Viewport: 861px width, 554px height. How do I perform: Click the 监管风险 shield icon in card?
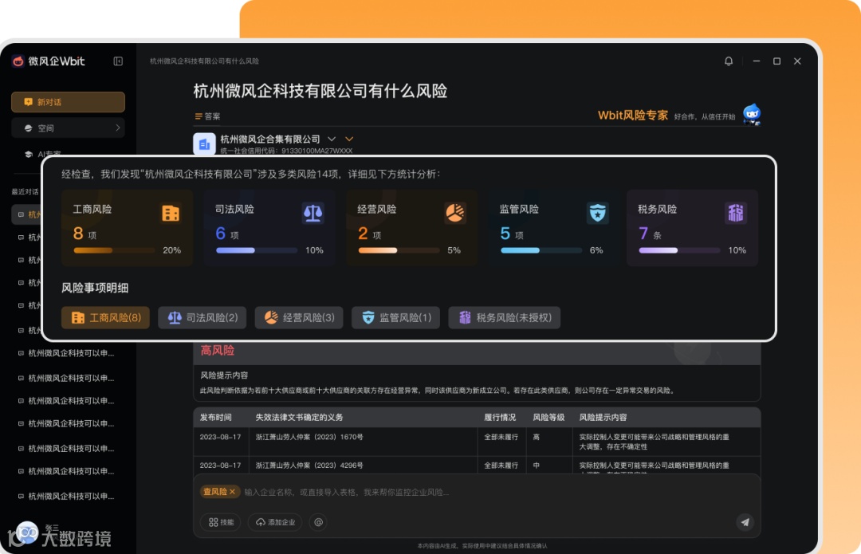[597, 213]
